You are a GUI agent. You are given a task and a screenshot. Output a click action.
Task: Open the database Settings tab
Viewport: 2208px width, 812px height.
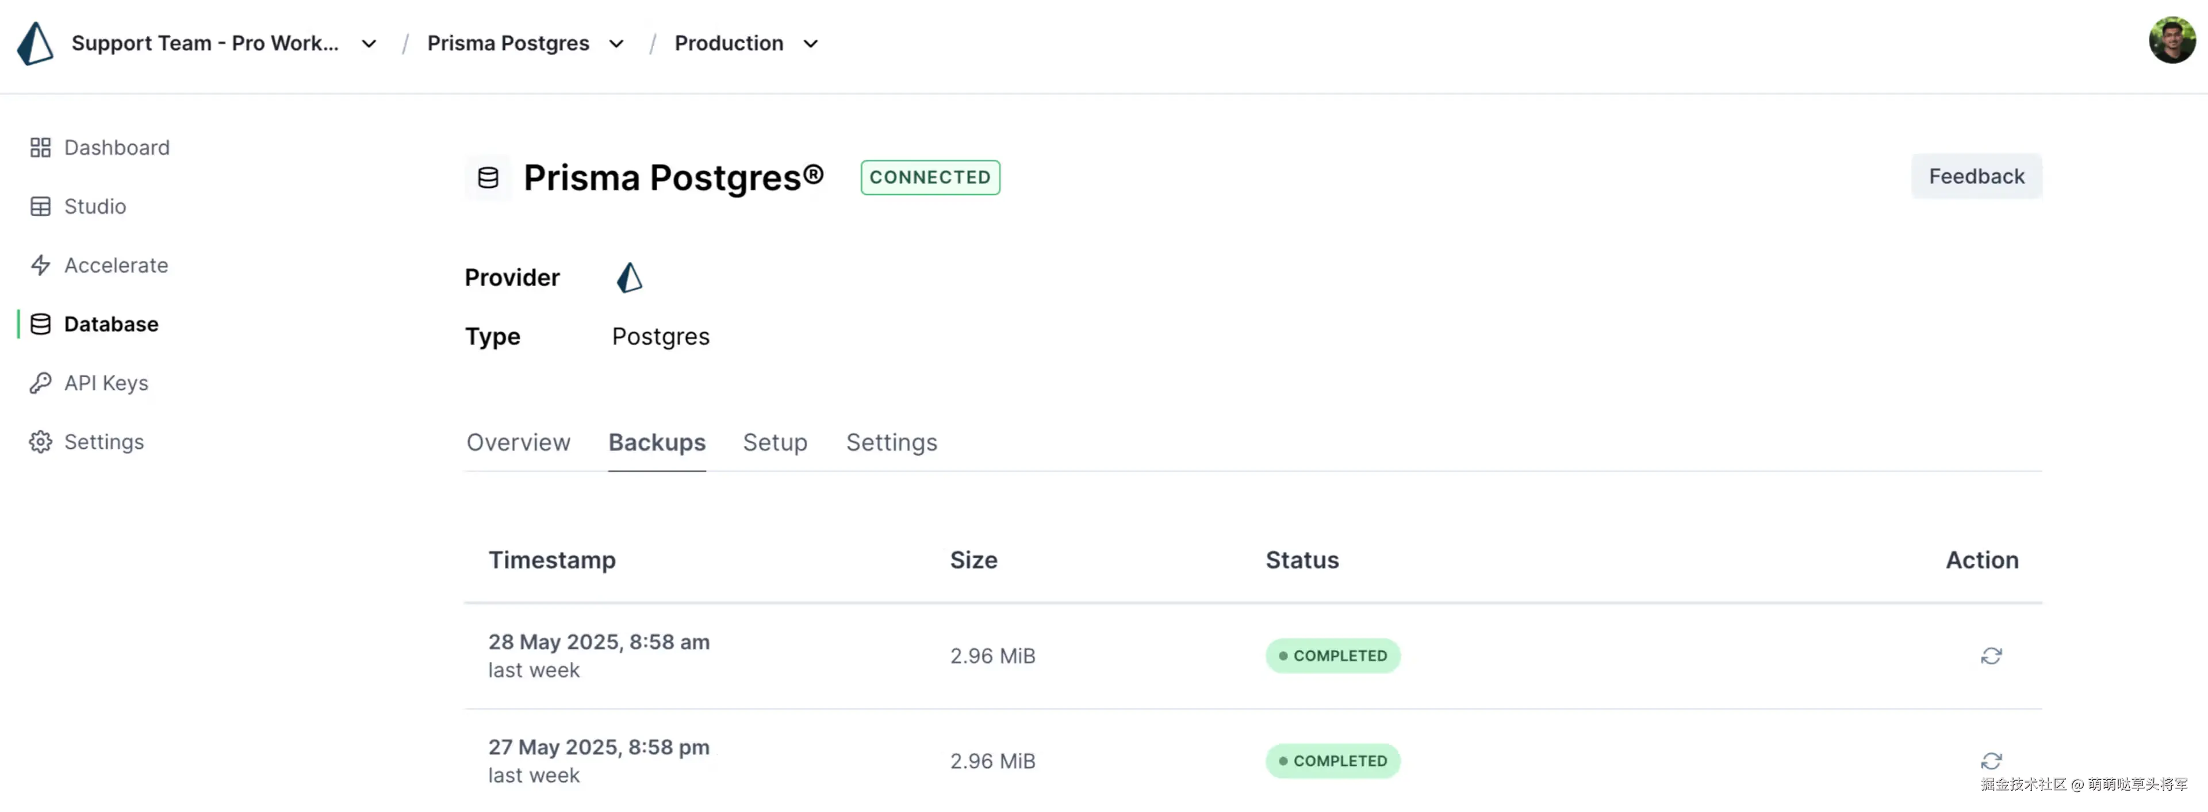[891, 443]
